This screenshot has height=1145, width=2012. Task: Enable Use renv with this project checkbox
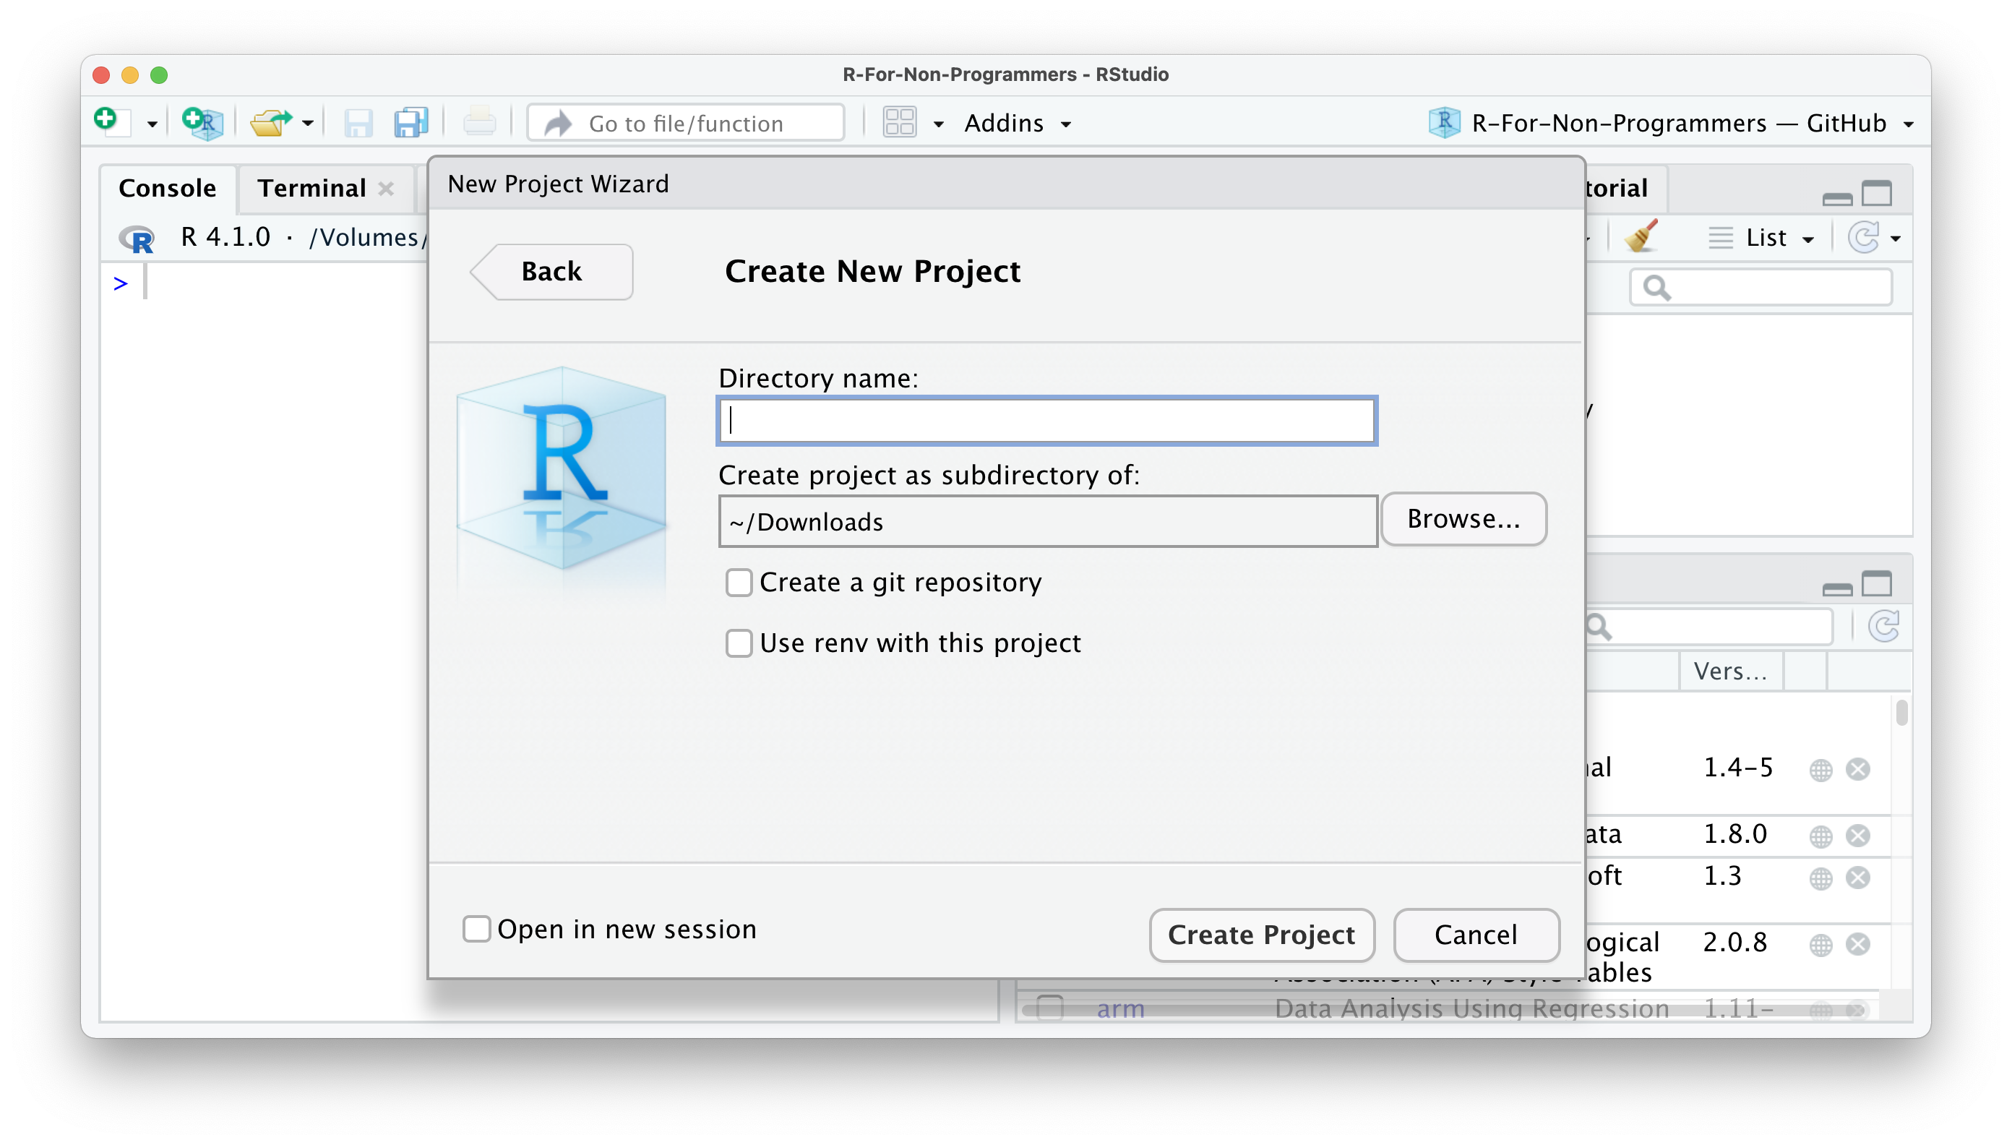point(738,643)
